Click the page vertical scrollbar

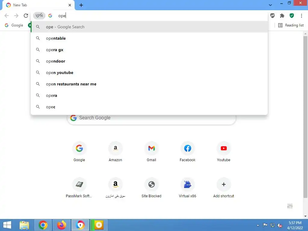(x=305, y=117)
